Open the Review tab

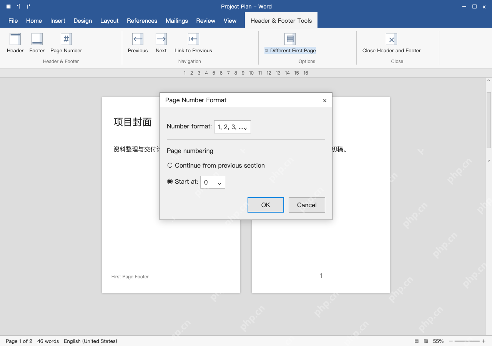pyautogui.click(x=206, y=21)
